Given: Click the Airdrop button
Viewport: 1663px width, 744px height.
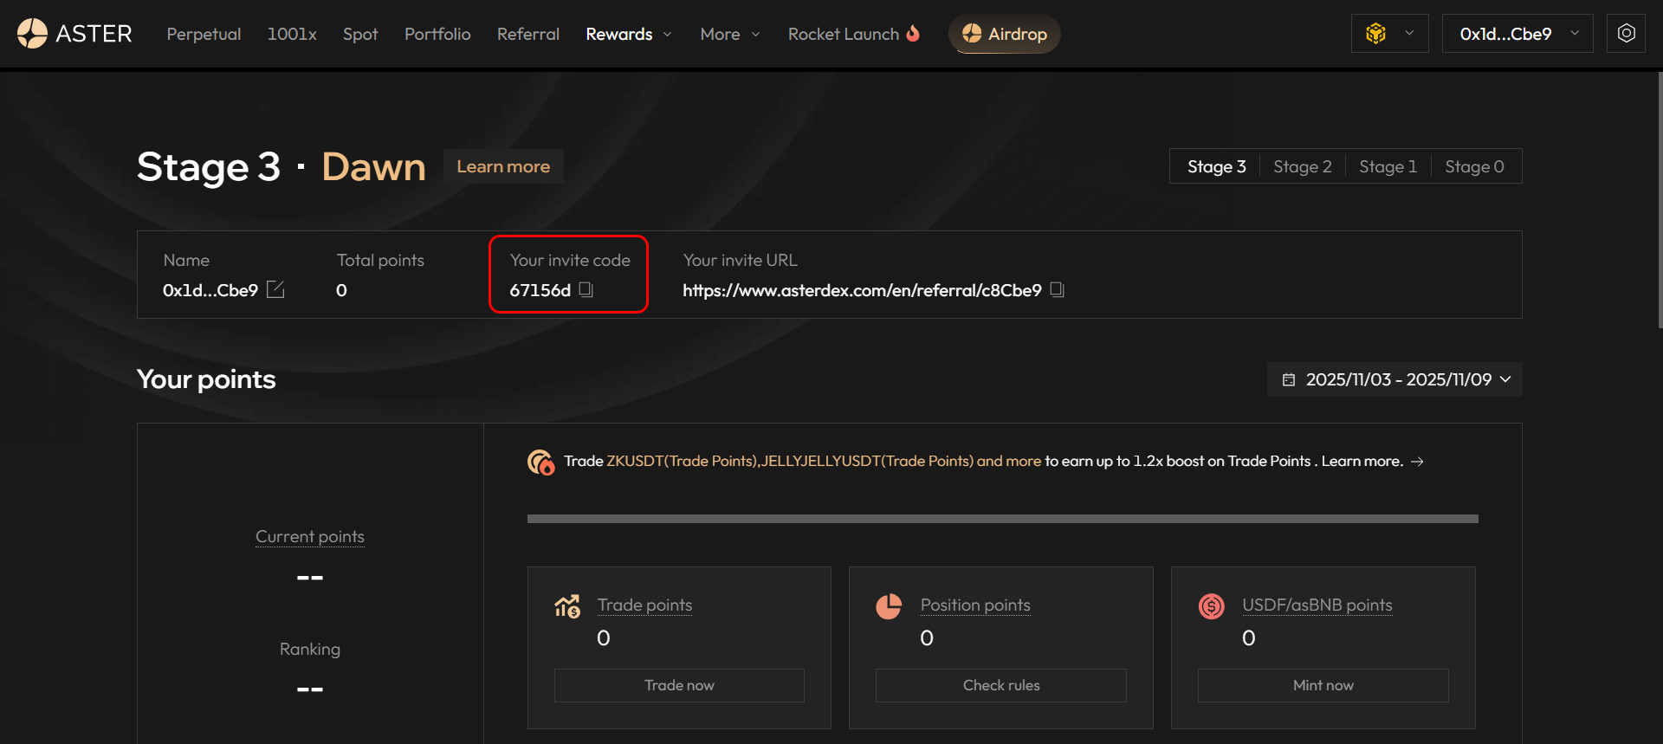Looking at the screenshot, I should pos(1005,34).
